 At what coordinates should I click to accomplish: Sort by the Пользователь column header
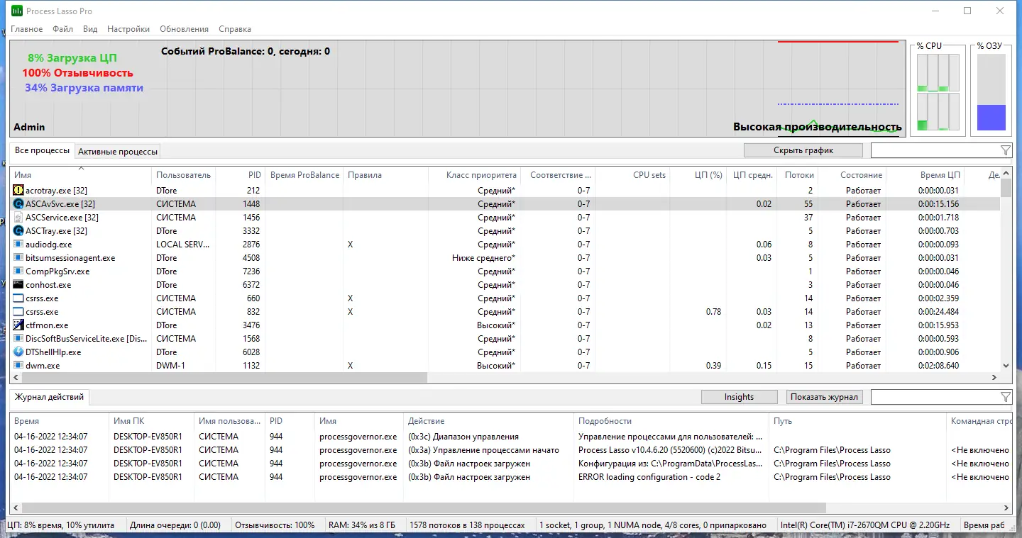click(184, 175)
